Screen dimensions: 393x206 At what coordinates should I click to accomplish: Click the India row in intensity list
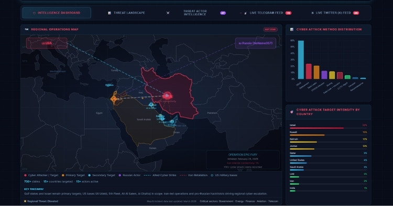329,189
